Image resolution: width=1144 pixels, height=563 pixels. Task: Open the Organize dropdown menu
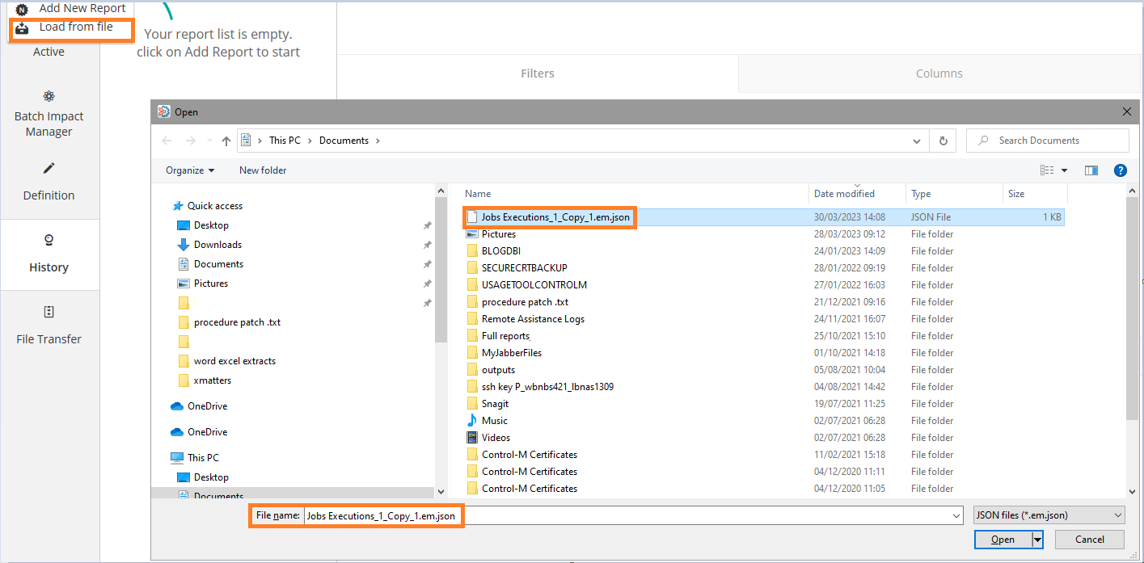190,170
